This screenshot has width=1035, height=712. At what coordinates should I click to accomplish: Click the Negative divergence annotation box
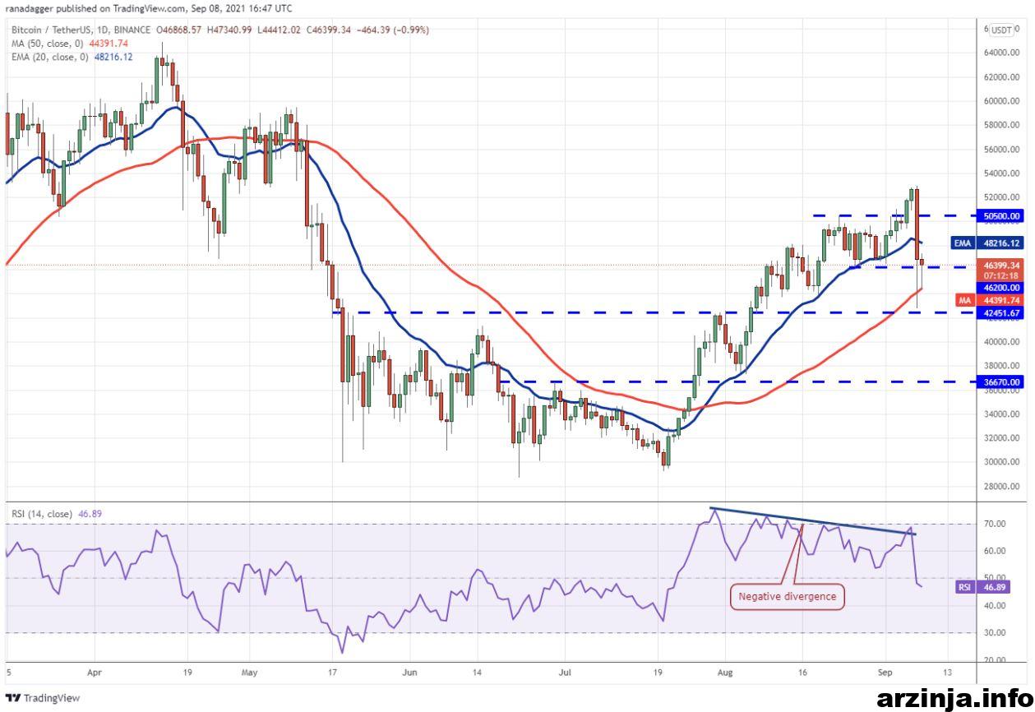click(x=788, y=597)
